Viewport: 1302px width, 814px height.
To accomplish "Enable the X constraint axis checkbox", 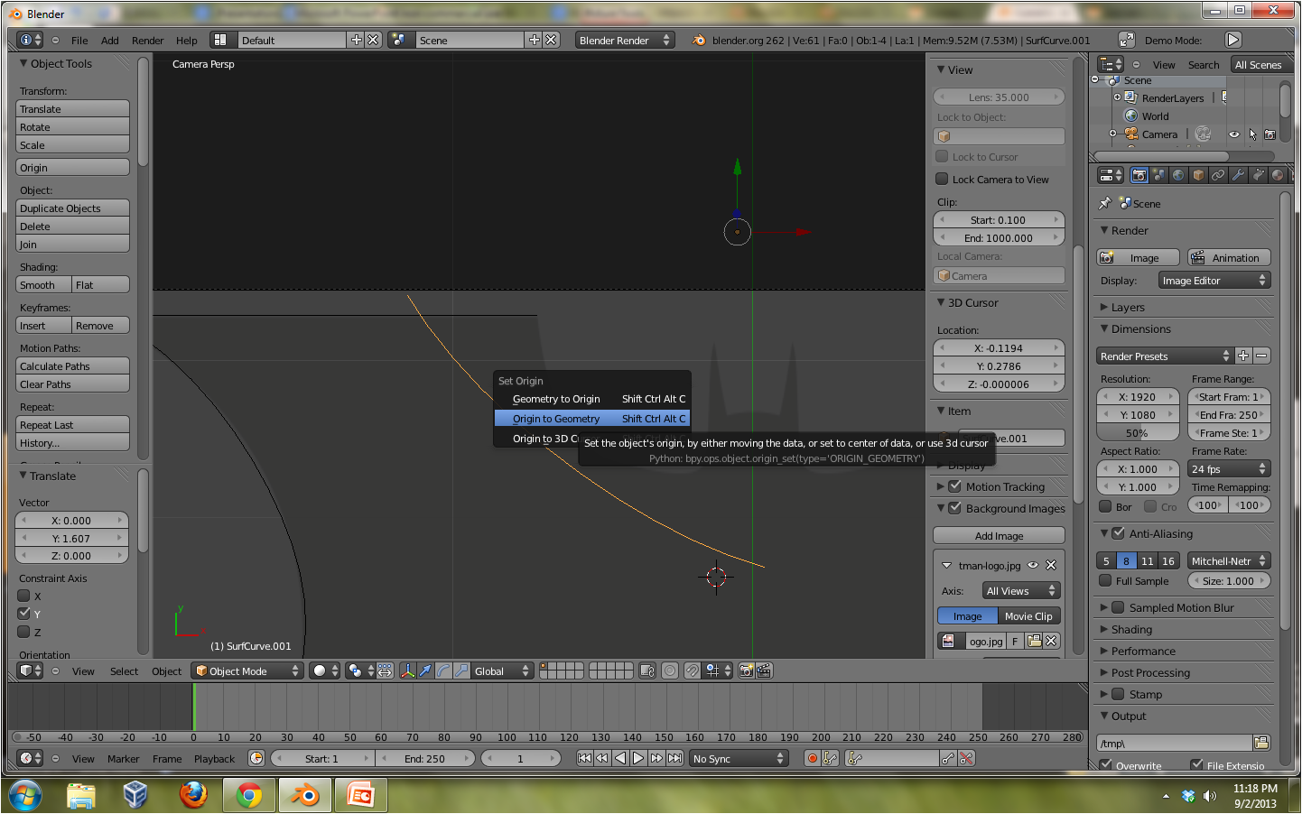I will 24,596.
